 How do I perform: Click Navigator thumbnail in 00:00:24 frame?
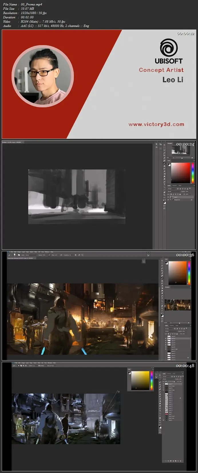click(x=181, y=151)
